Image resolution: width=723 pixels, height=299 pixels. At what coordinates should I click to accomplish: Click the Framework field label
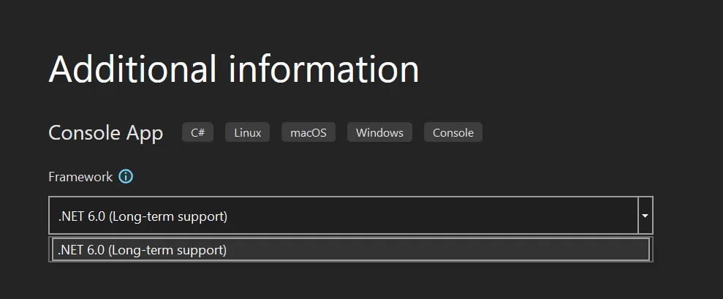tap(80, 177)
